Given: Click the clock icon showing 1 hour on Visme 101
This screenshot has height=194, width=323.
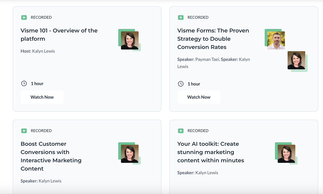Looking at the screenshot, I should [24, 83].
